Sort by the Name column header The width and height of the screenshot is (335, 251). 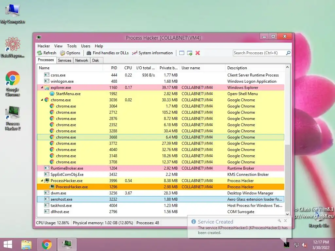[x=70, y=68]
